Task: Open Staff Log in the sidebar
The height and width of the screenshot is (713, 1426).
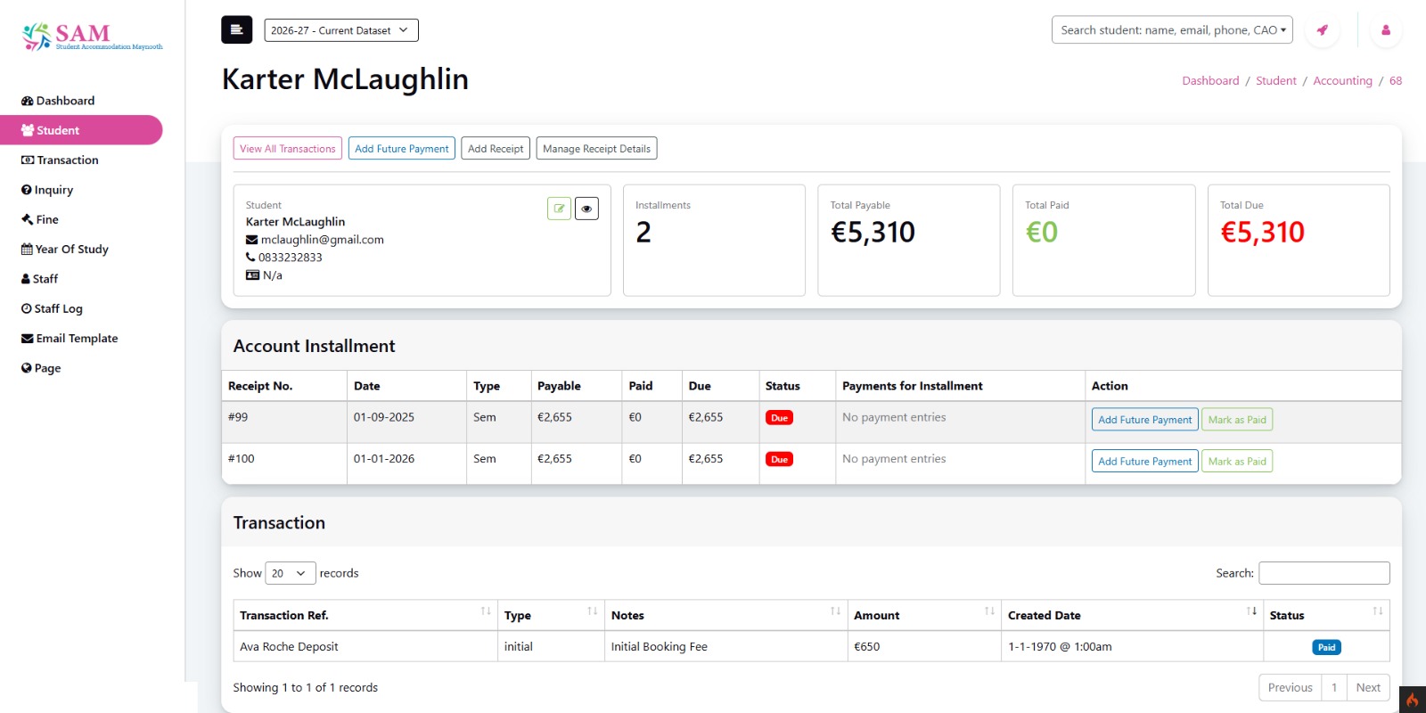Action: point(52,308)
